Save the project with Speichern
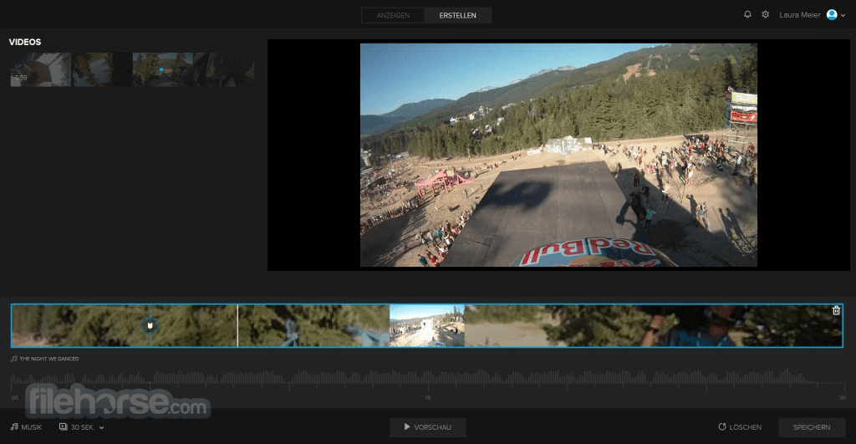 (811, 426)
